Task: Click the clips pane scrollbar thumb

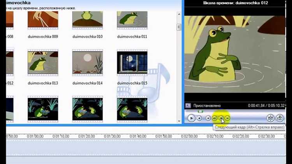Action: coord(179,27)
